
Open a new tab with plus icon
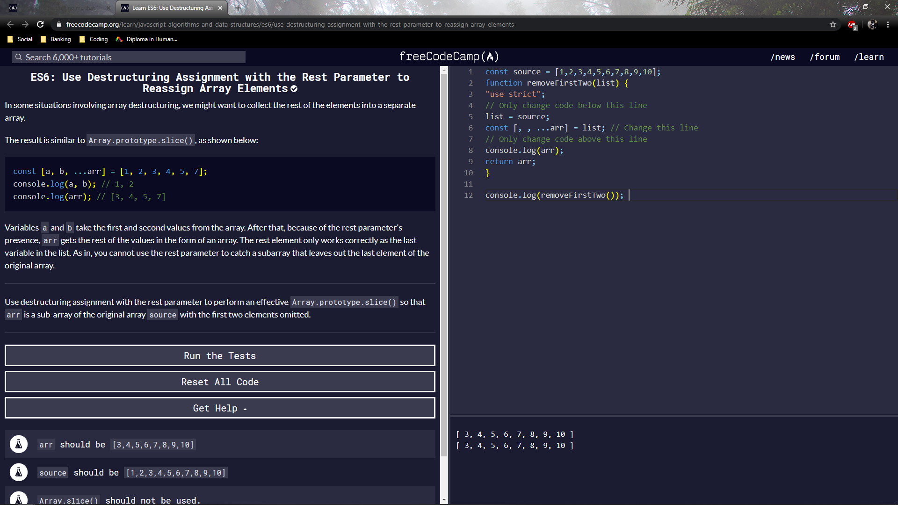(238, 7)
